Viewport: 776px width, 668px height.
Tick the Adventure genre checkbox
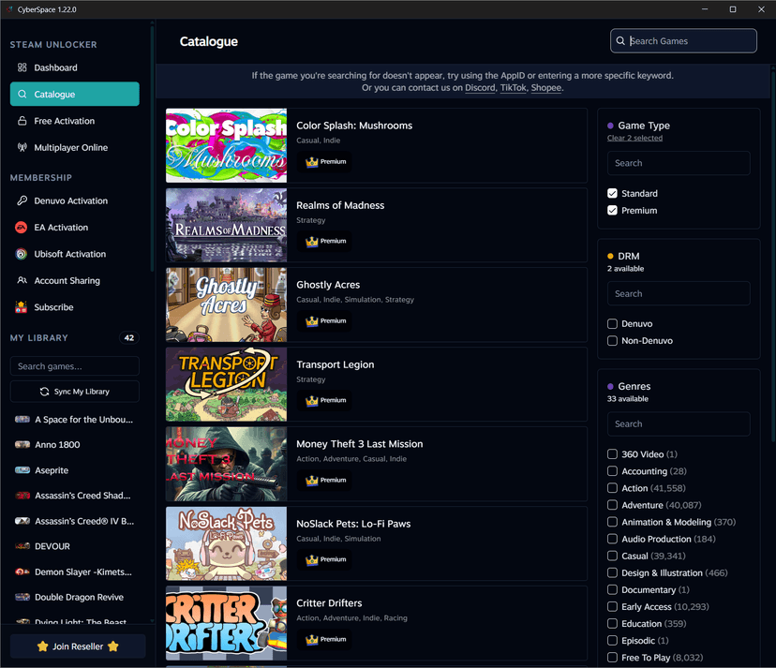point(612,505)
